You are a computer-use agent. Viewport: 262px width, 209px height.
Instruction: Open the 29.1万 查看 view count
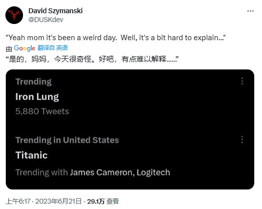click(103, 201)
